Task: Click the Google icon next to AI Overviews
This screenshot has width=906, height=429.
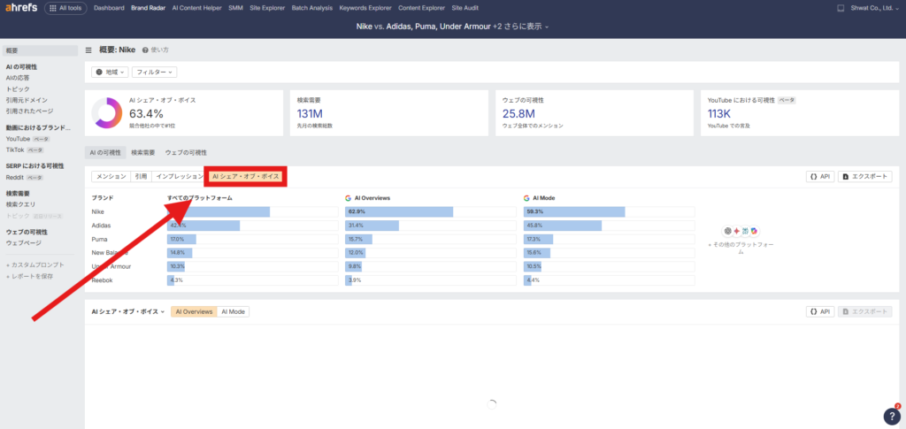Action: click(348, 198)
